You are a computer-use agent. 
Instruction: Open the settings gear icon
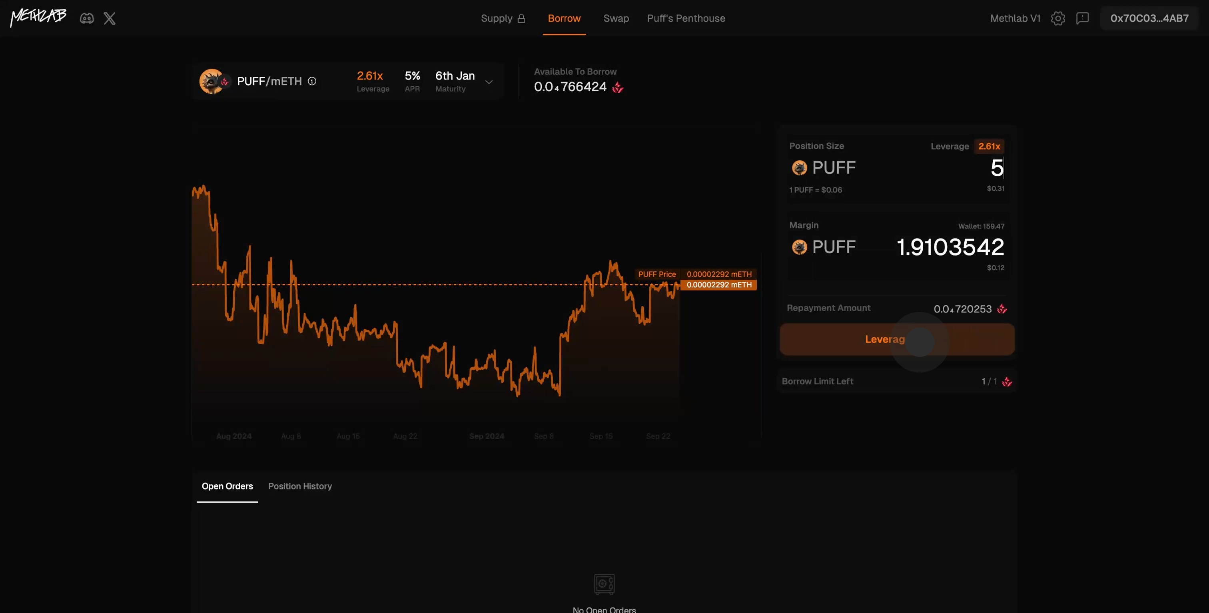click(x=1058, y=18)
